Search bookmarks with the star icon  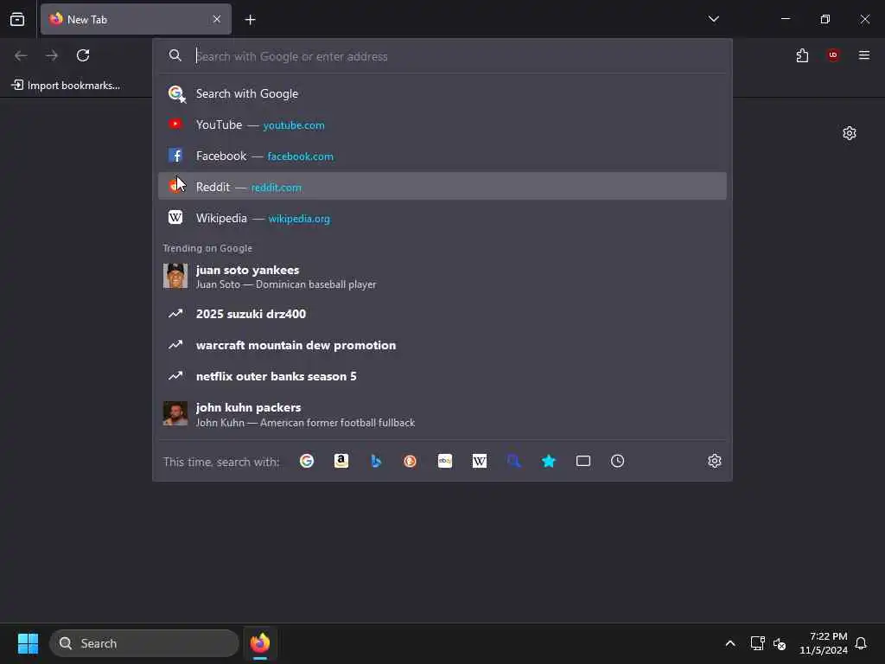pos(549,462)
